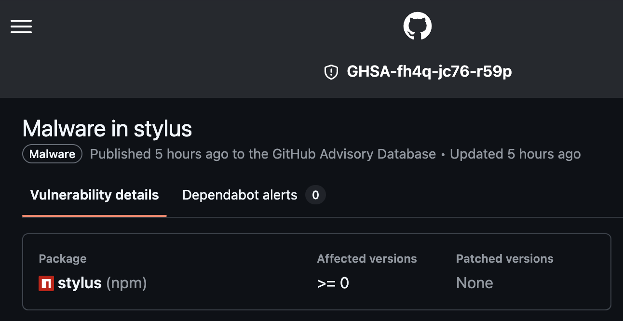This screenshot has height=321, width=623.
Task: Click the GHSA-fh4q-jc76-r59p advisory identifier
Action: coord(430,72)
